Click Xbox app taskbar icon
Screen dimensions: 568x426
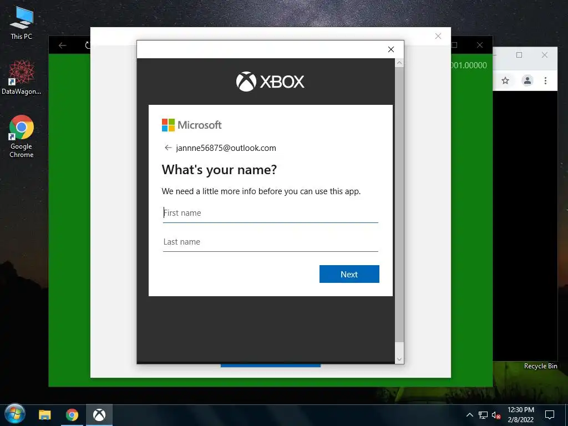pos(99,415)
